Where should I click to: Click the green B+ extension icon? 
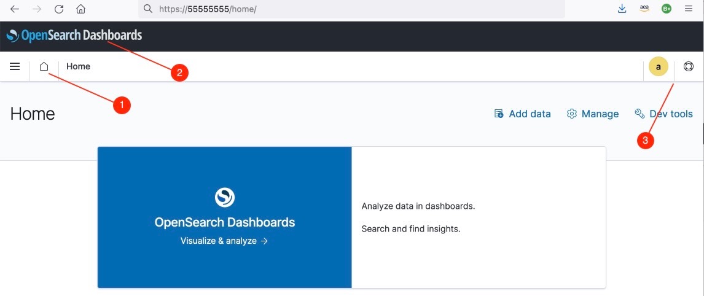pyautogui.click(x=667, y=9)
